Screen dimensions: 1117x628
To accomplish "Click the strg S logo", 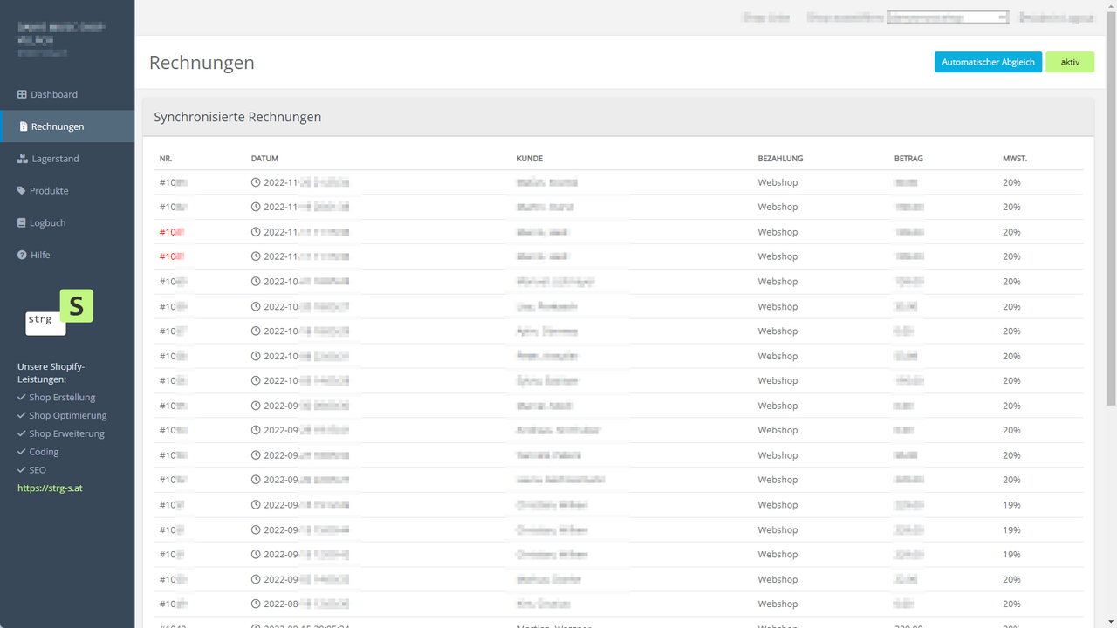I will (59, 312).
